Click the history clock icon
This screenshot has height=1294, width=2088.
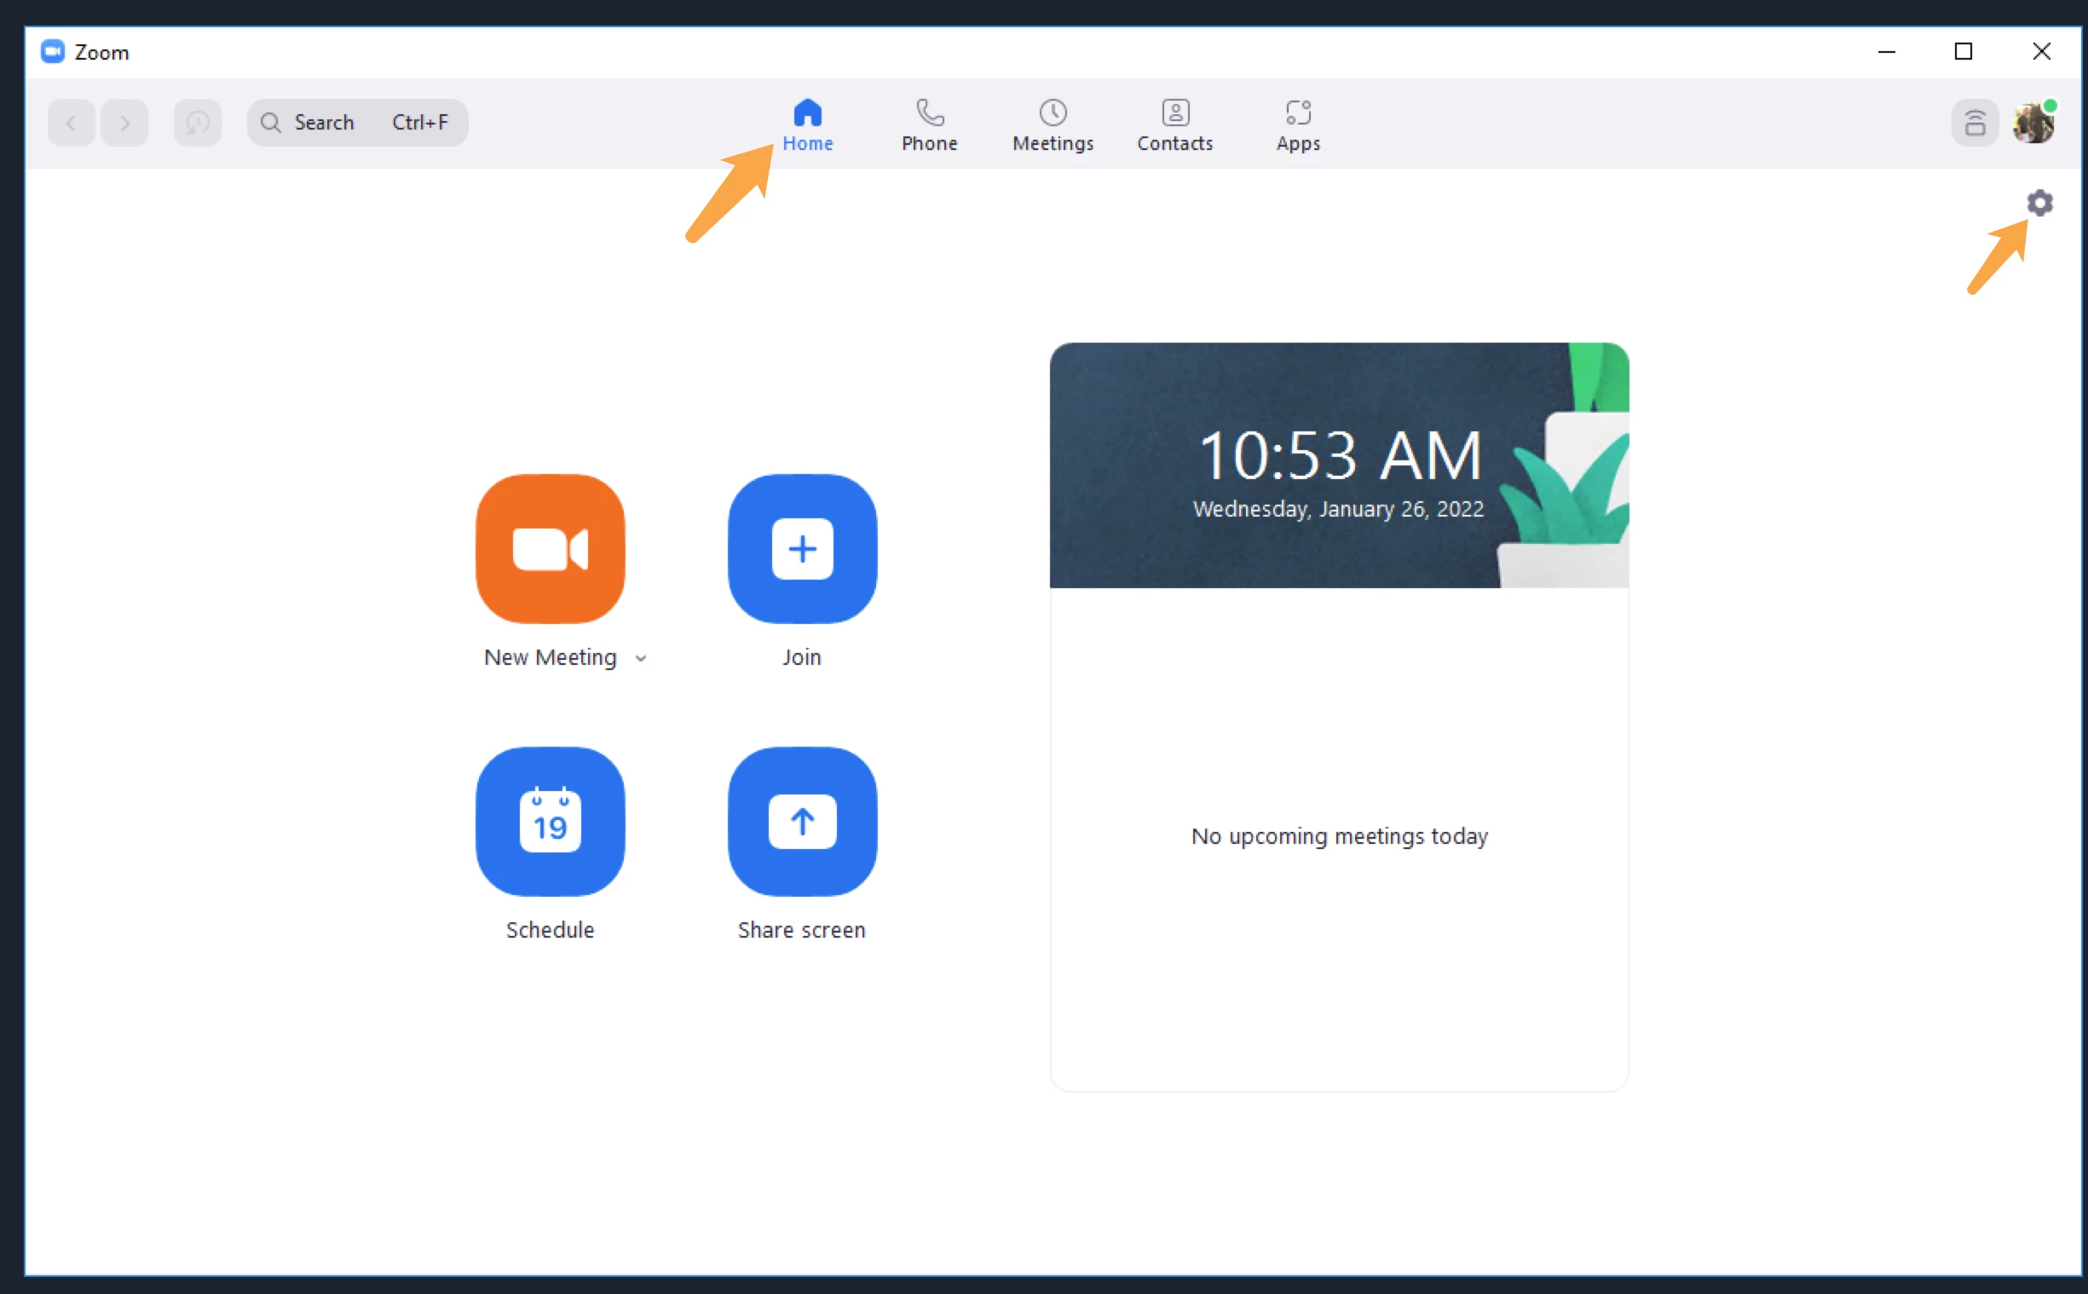pos(198,123)
